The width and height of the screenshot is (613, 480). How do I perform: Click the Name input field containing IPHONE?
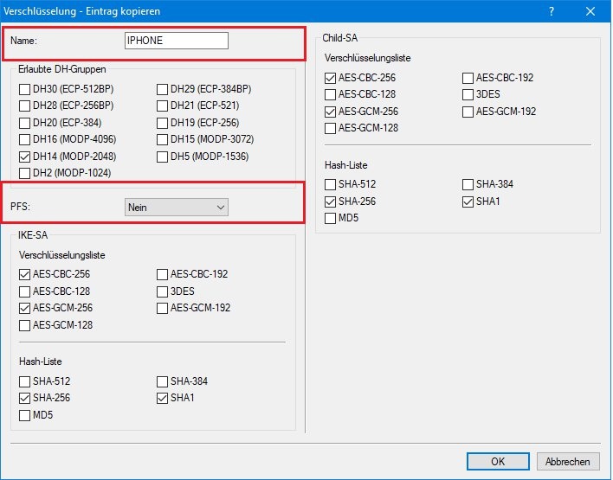[x=177, y=41]
